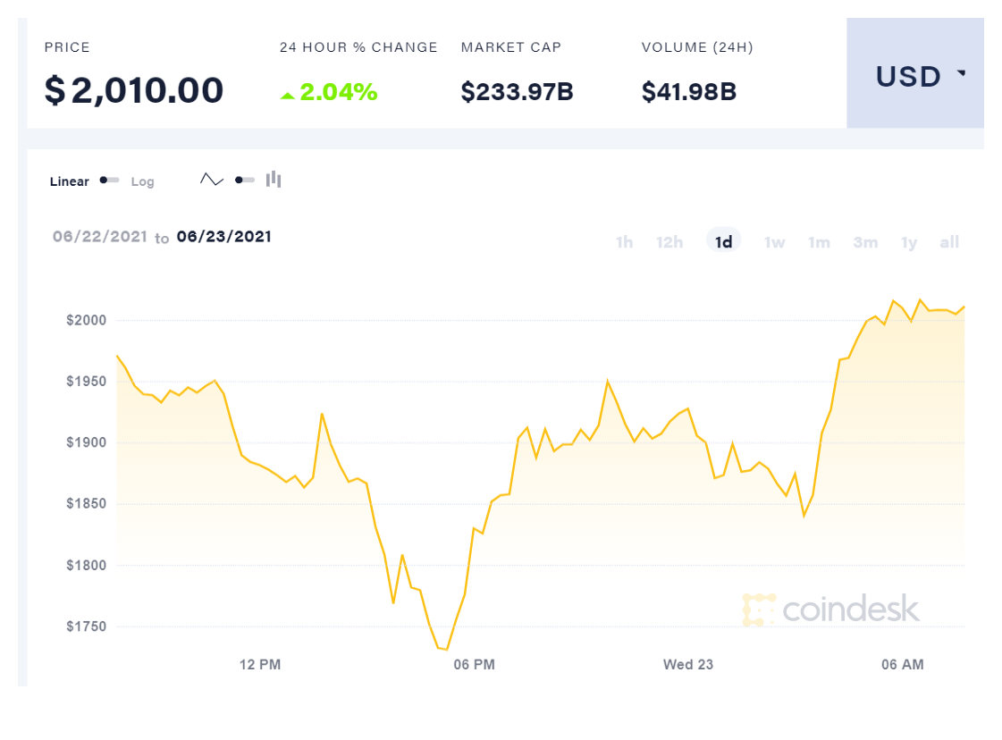
Task: Switch chart to 1m range
Action: (x=819, y=242)
